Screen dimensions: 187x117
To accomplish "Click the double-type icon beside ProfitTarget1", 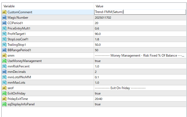I will pyautogui.click(x=4, y=34).
